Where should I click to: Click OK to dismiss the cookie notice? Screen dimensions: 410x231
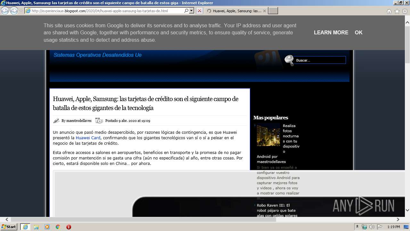pos(358,32)
